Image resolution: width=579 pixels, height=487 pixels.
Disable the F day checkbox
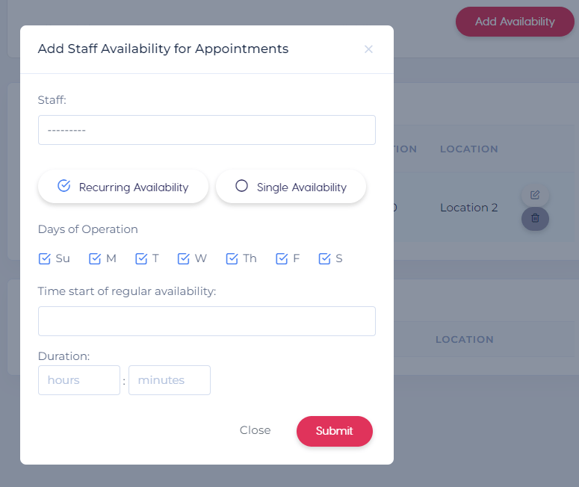282,258
